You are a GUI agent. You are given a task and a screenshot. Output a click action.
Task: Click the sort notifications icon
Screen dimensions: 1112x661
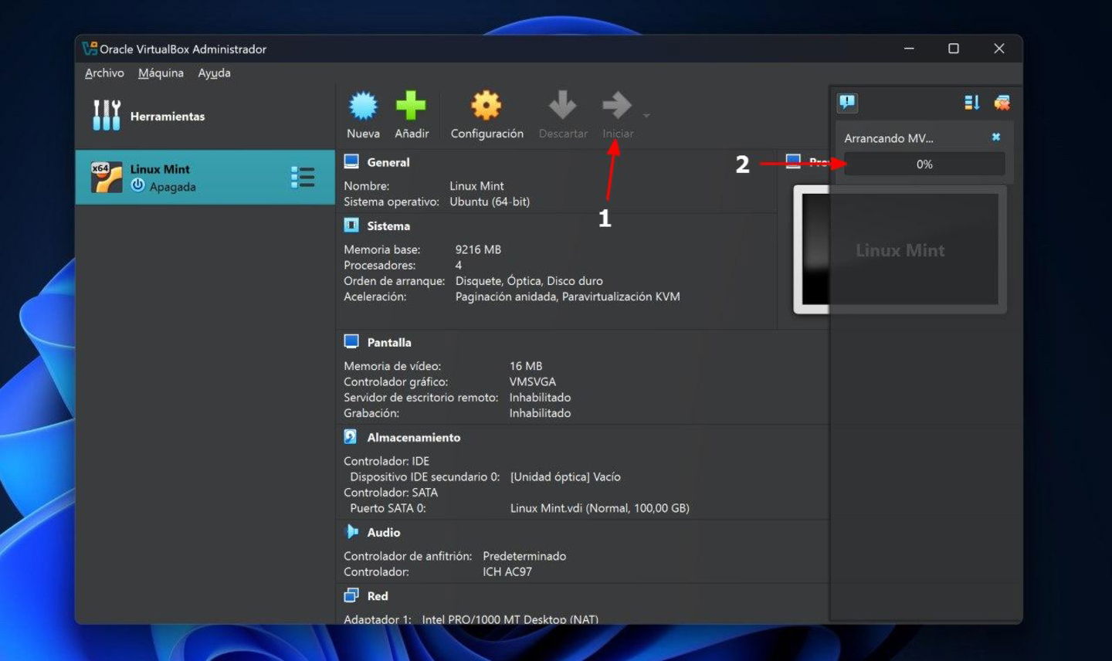[x=971, y=103]
